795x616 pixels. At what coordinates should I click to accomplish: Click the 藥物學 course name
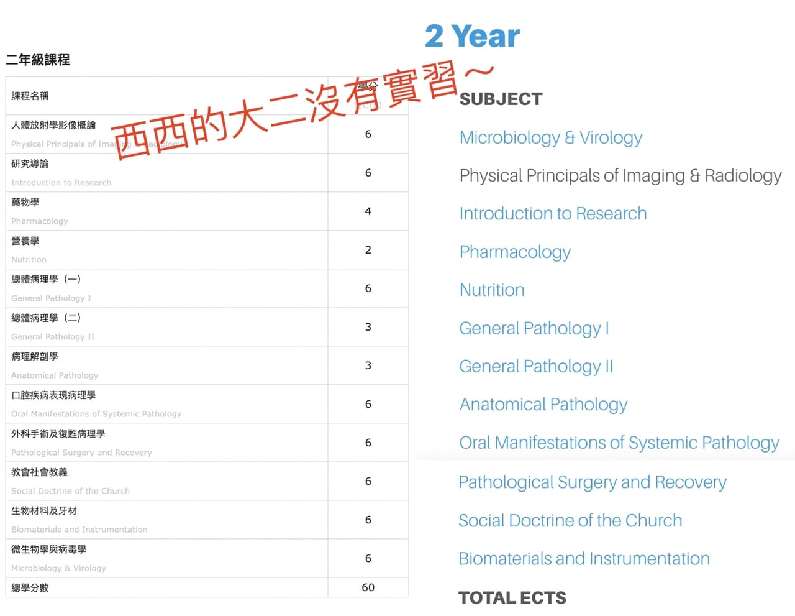click(x=25, y=202)
